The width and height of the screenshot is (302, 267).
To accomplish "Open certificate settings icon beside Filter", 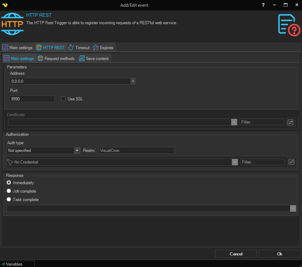I will click(x=291, y=122).
